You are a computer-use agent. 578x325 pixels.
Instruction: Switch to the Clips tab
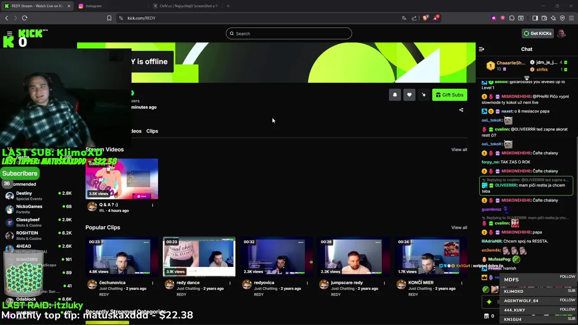pos(152,131)
